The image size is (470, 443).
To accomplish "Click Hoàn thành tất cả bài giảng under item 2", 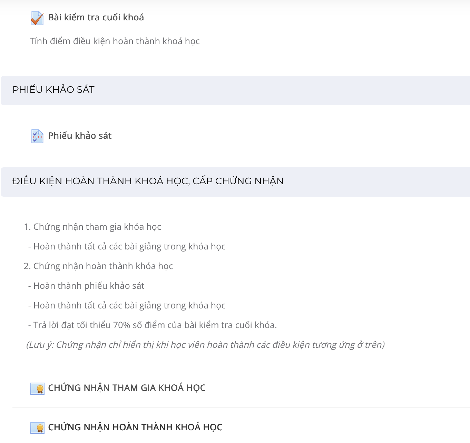I will click(127, 305).
